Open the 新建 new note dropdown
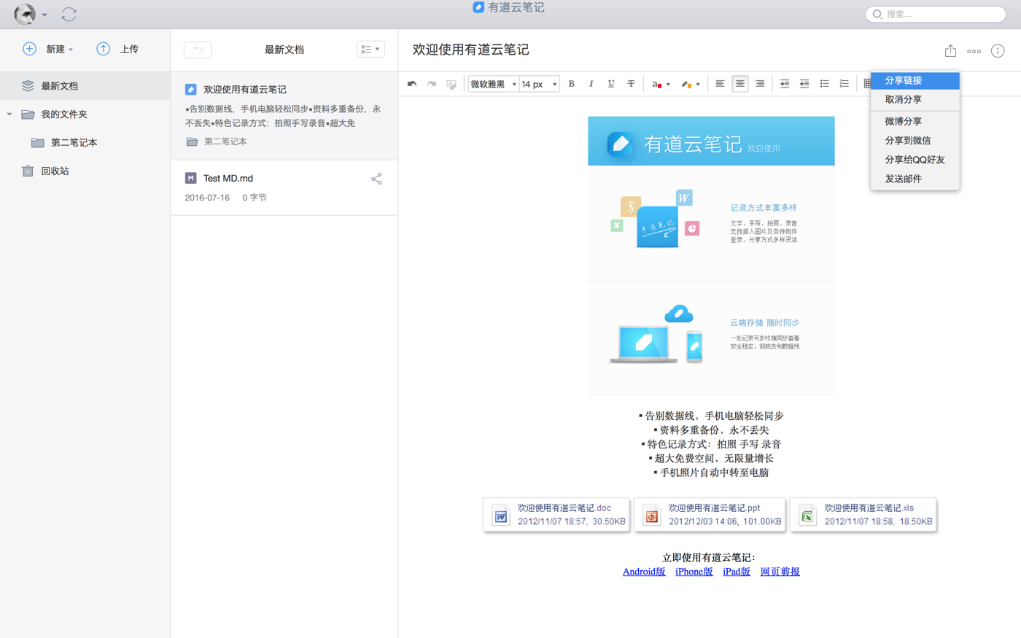Viewport: 1021px width, 638px height. click(x=49, y=49)
